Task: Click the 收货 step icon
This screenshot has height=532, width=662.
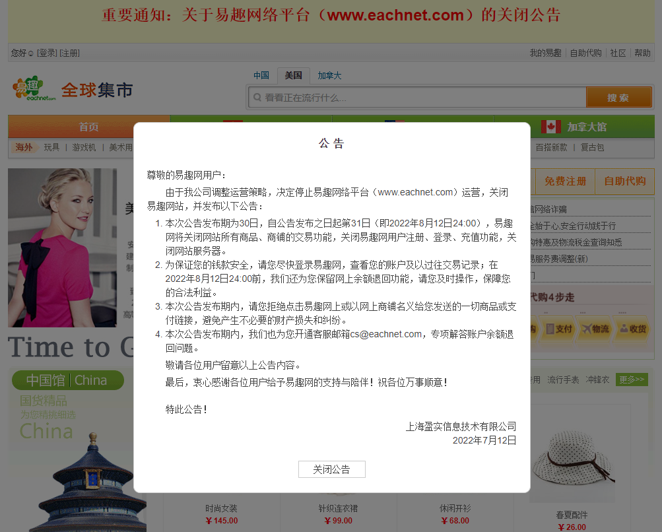Action: point(633,329)
